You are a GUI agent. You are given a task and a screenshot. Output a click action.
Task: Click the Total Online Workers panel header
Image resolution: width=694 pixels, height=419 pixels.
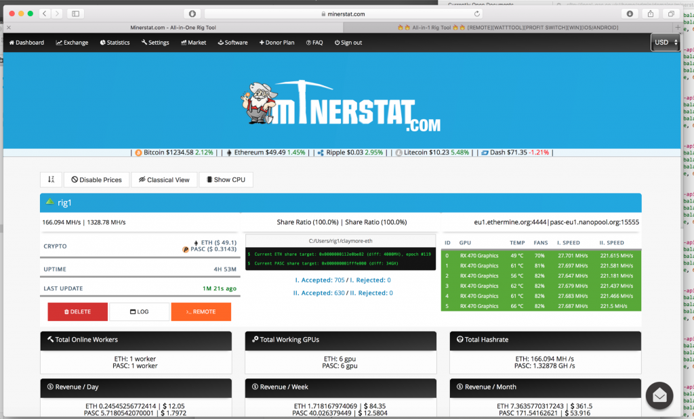136,340
